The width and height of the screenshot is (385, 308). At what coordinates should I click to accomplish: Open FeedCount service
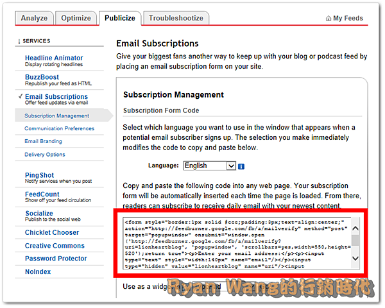[x=42, y=194]
